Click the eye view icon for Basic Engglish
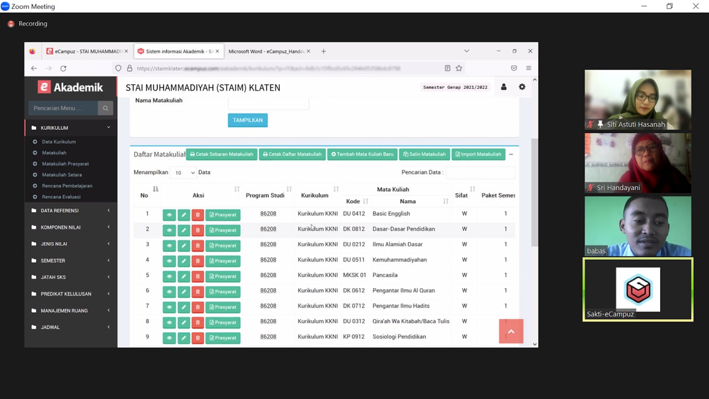 (169, 215)
